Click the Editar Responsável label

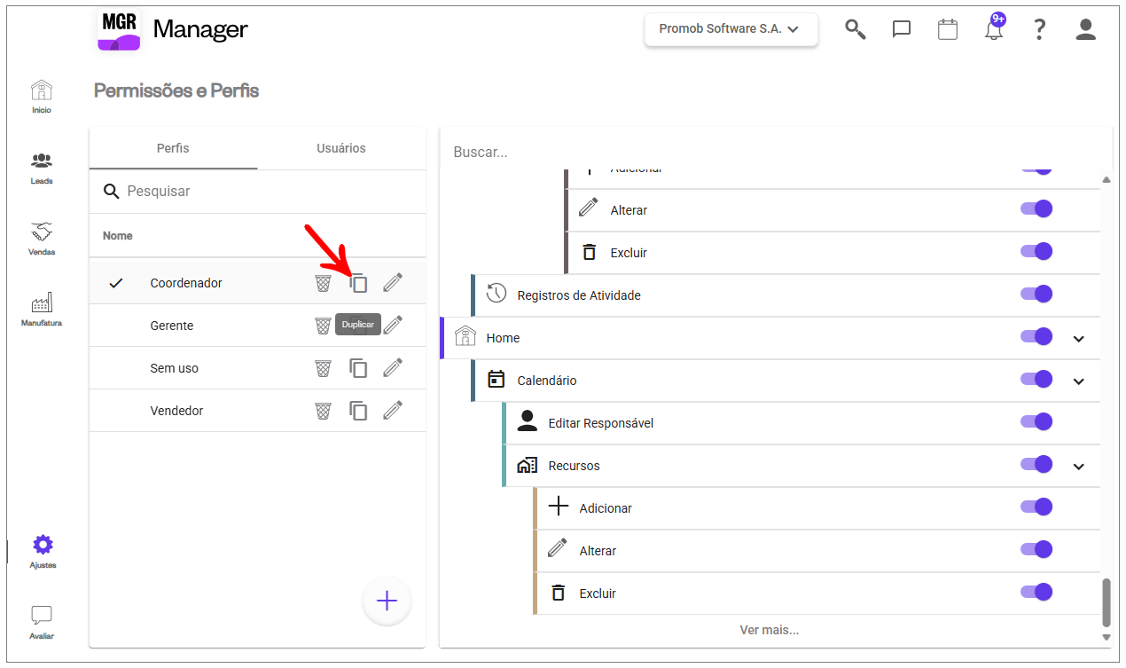601,423
